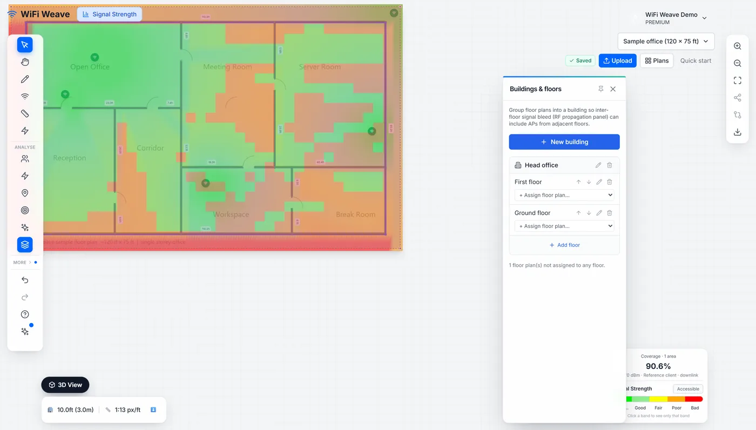Image resolution: width=756 pixels, height=430 pixels.
Task: Open the help question mark icon
Action: (x=25, y=314)
